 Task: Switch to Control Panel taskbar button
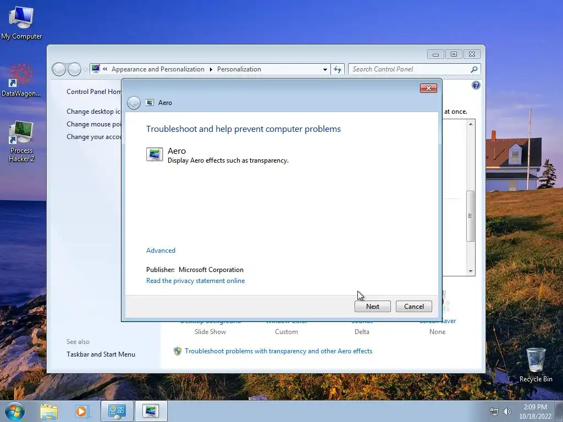117,411
